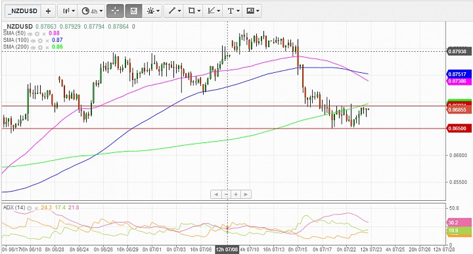Open the rectangle shapes dropdown
This screenshot has height=254, width=473.
point(194,11)
